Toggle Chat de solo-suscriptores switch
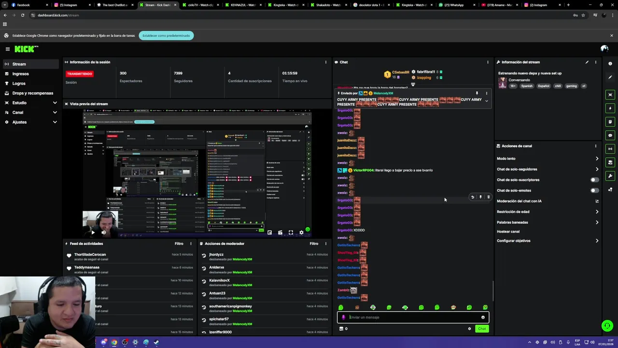The height and width of the screenshot is (348, 618). tap(595, 180)
